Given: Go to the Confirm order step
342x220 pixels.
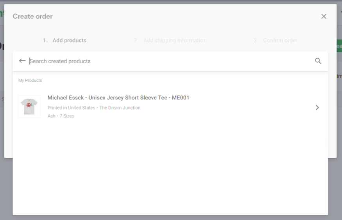Looking at the screenshot, I should coord(280,40).
